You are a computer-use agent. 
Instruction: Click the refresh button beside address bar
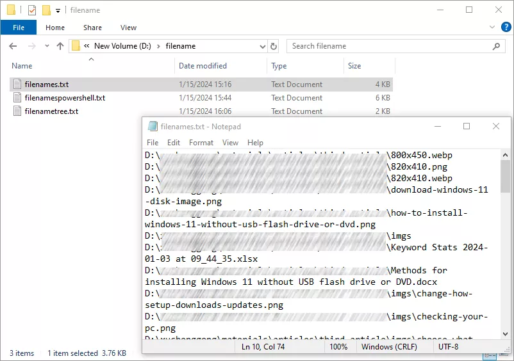coord(274,46)
